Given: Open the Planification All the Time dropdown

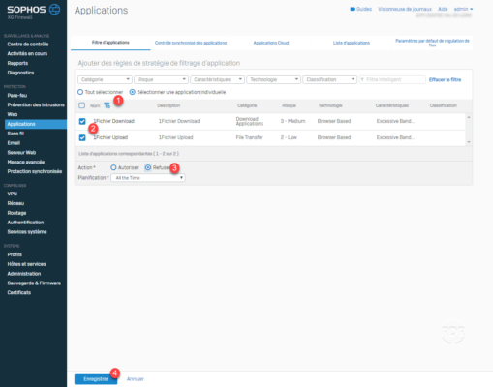Looking at the screenshot, I should tap(148, 178).
